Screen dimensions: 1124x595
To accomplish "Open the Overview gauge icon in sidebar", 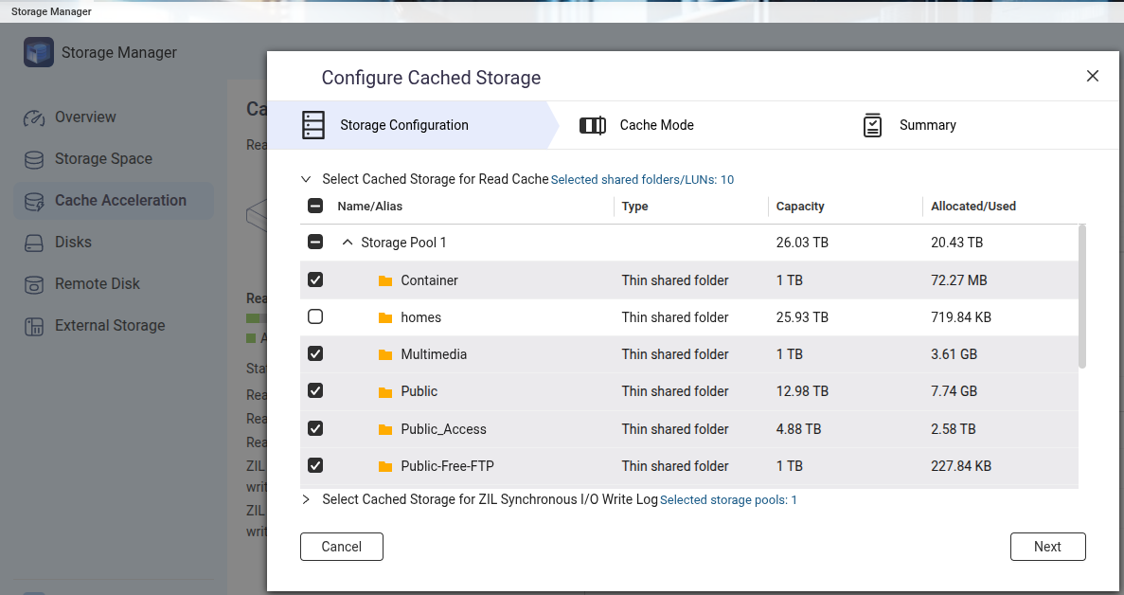I will coord(34,117).
